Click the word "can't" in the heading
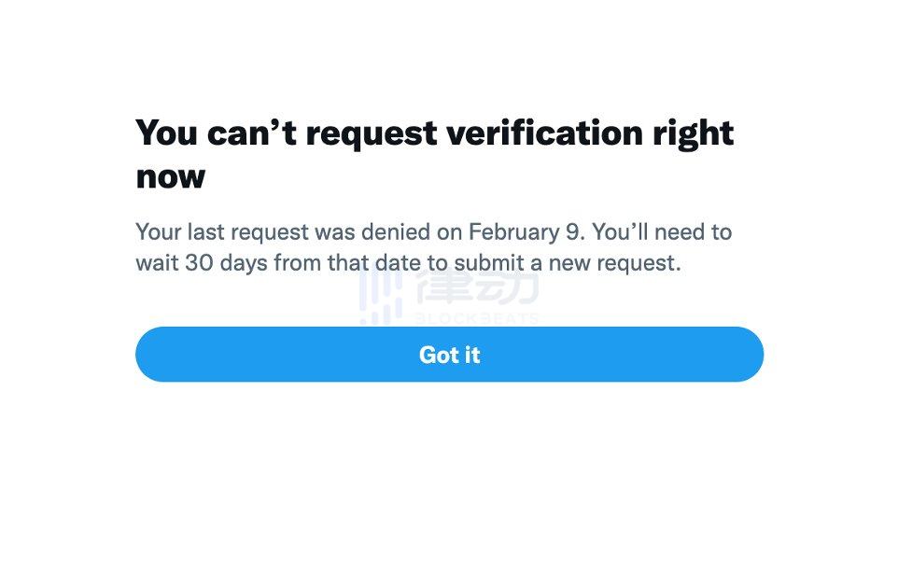 click(252, 133)
